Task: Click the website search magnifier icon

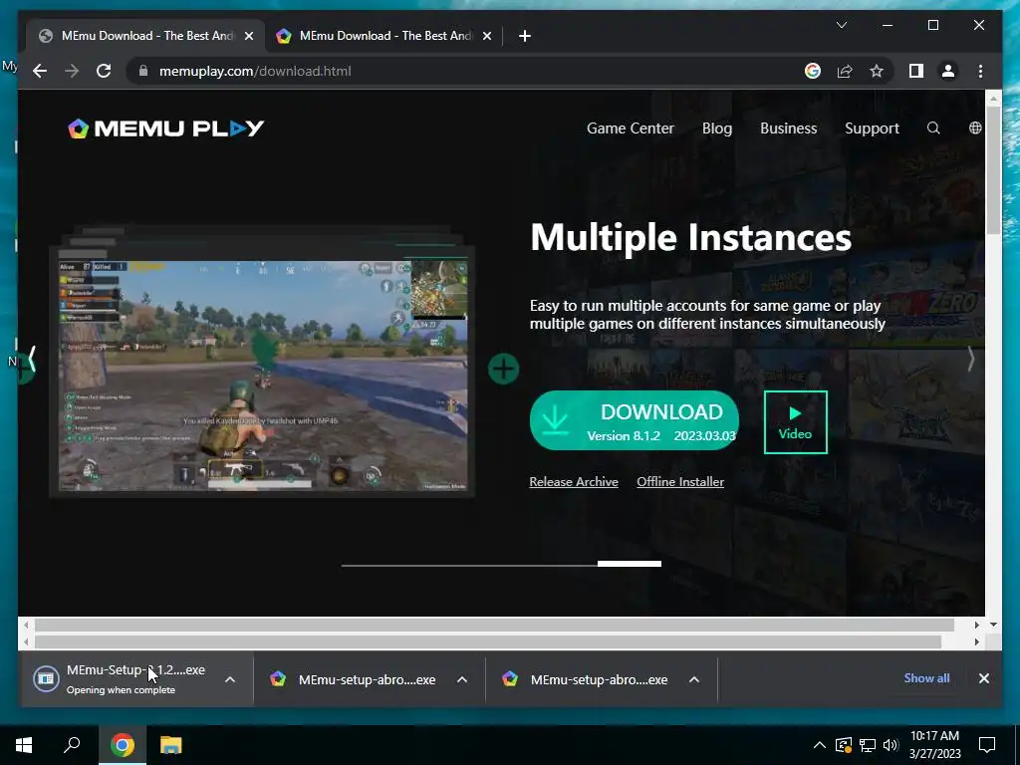Action: [x=933, y=128]
